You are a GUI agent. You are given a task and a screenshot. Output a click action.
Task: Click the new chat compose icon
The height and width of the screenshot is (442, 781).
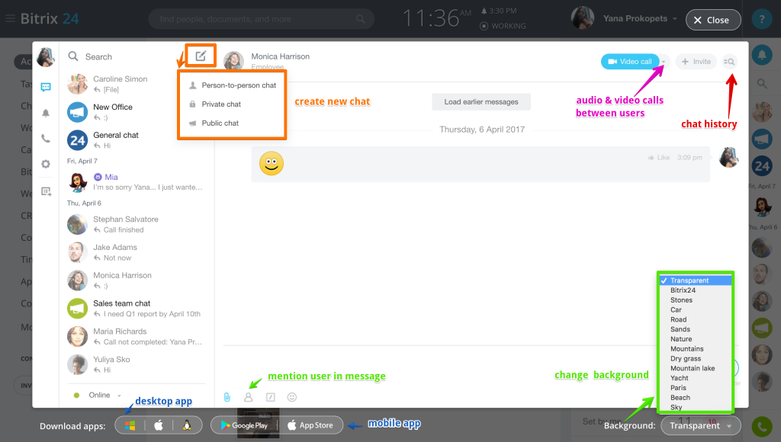[x=201, y=56]
